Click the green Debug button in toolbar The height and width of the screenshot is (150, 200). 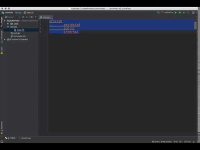[180, 12]
